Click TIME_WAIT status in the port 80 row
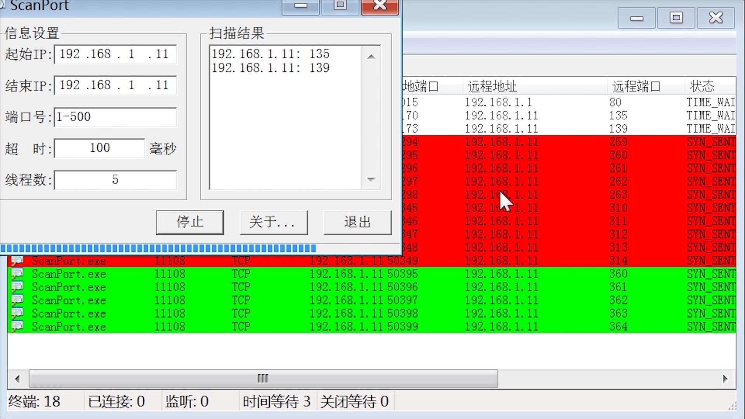The height and width of the screenshot is (419, 745). pyautogui.click(x=711, y=102)
